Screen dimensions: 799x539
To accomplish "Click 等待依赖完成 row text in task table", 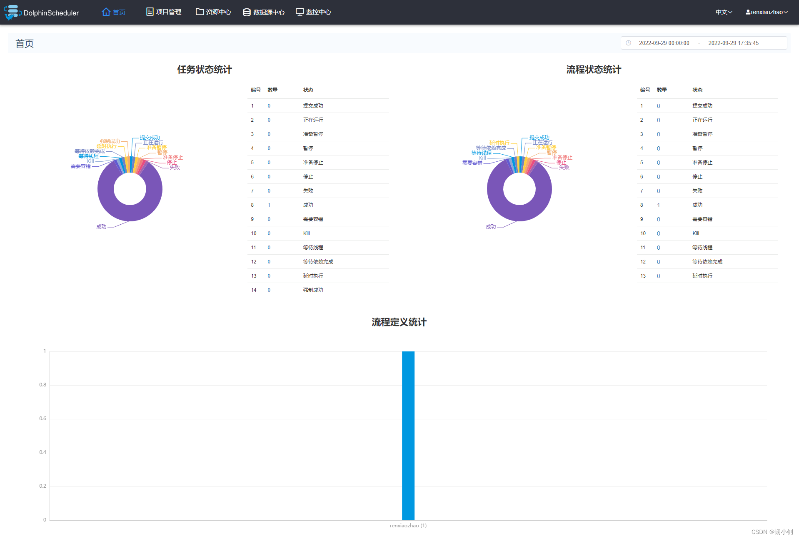I will [x=318, y=262].
